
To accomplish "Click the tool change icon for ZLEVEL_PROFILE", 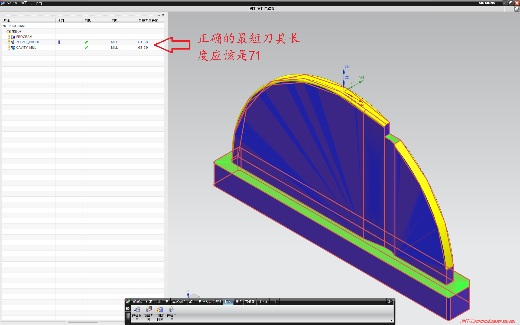I will [x=59, y=42].
